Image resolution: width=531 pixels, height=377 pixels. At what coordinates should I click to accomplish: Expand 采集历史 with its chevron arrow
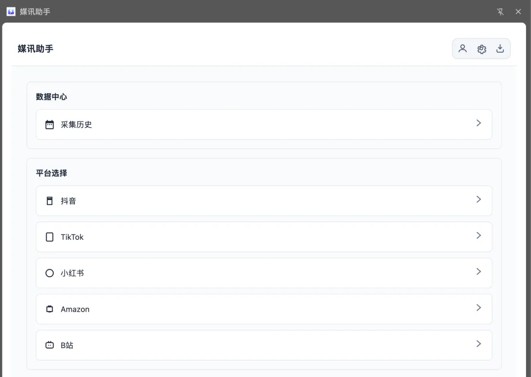478,123
